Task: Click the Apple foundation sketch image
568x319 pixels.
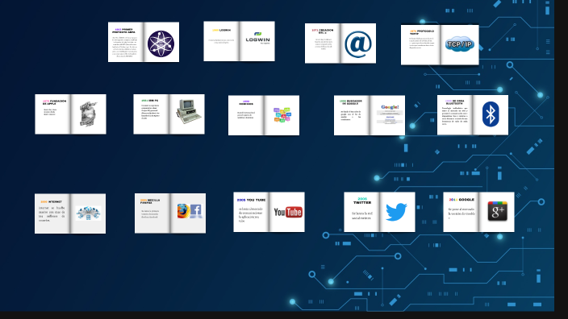Action: [x=89, y=114]
